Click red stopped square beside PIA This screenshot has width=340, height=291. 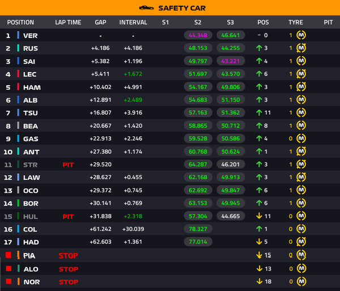coord(8,255)
